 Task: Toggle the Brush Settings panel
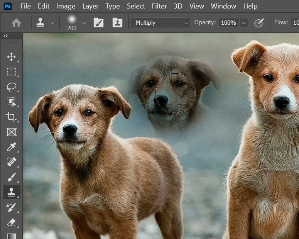[99, 23]
